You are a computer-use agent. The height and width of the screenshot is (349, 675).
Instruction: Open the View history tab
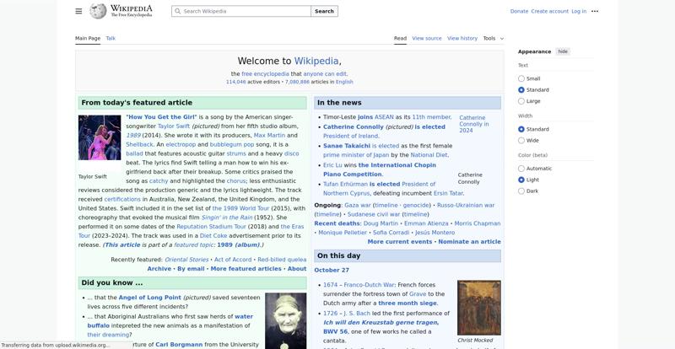pos(462,38)
